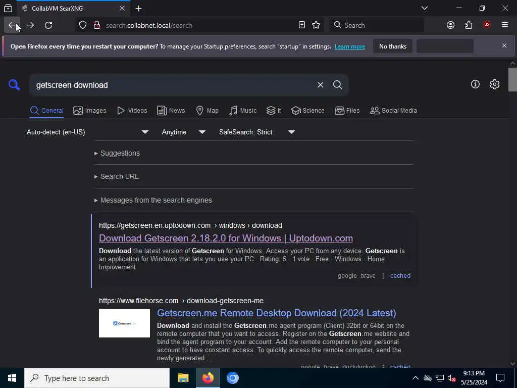
Task: Reload the page with the refresh icon
Action: click(48, 25)
